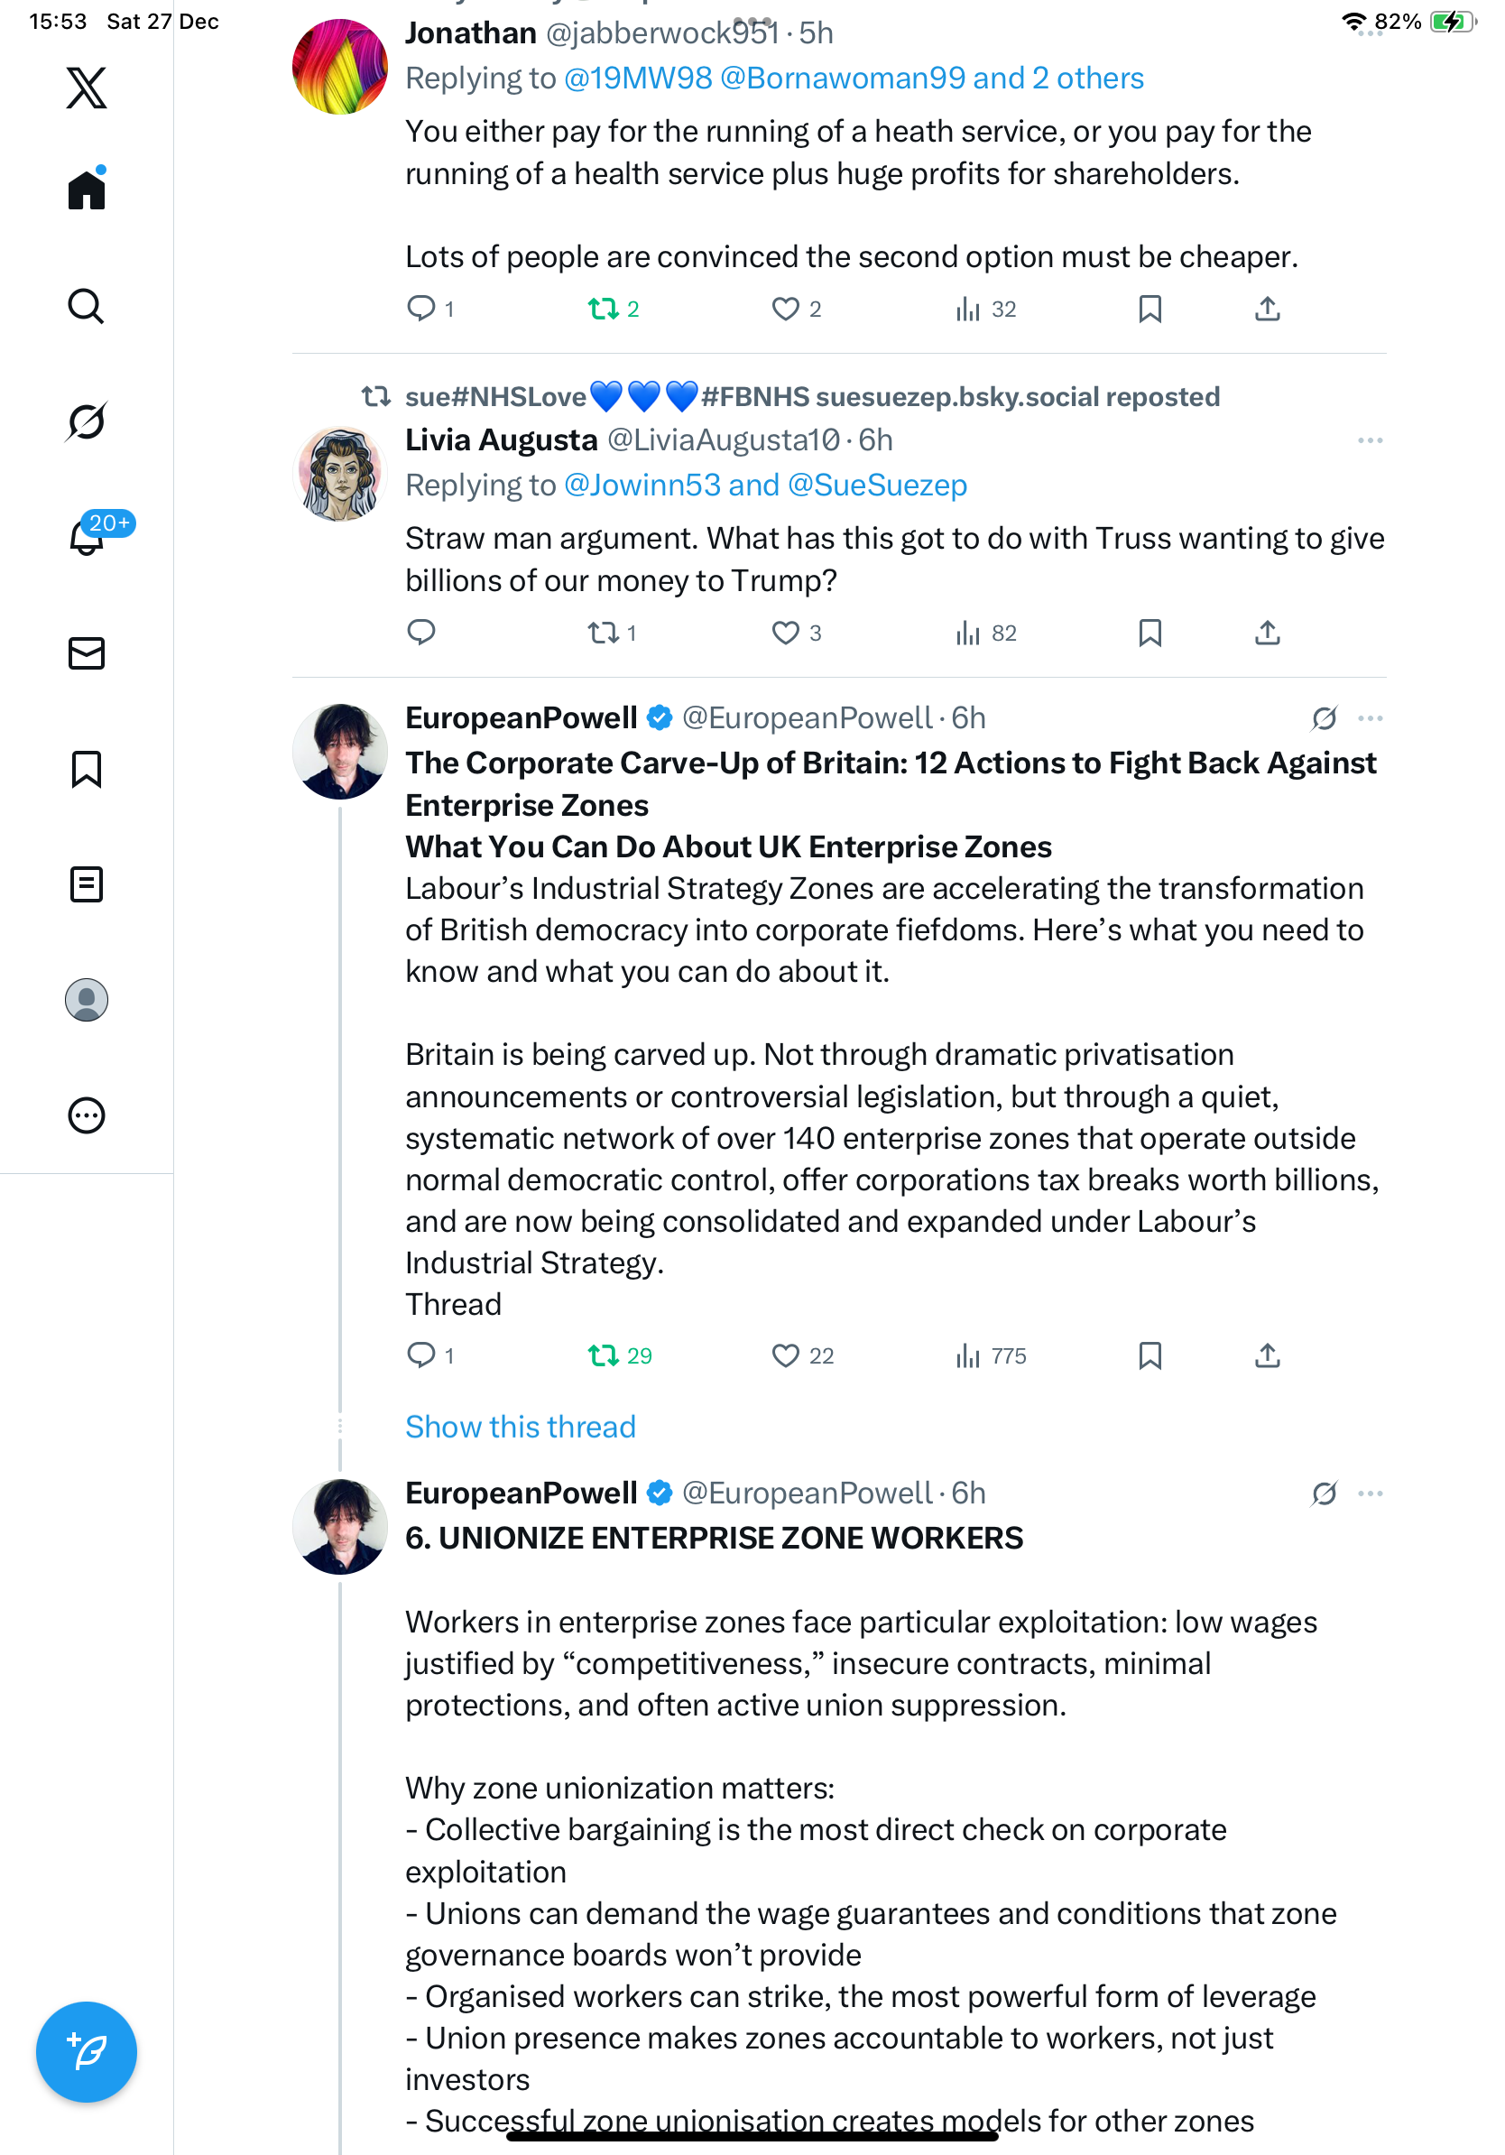This screenshot has height=2155, width=1505.
Task: Like Jonathan's health service reply
Action: pyautogui.click(x=785, y=309)
